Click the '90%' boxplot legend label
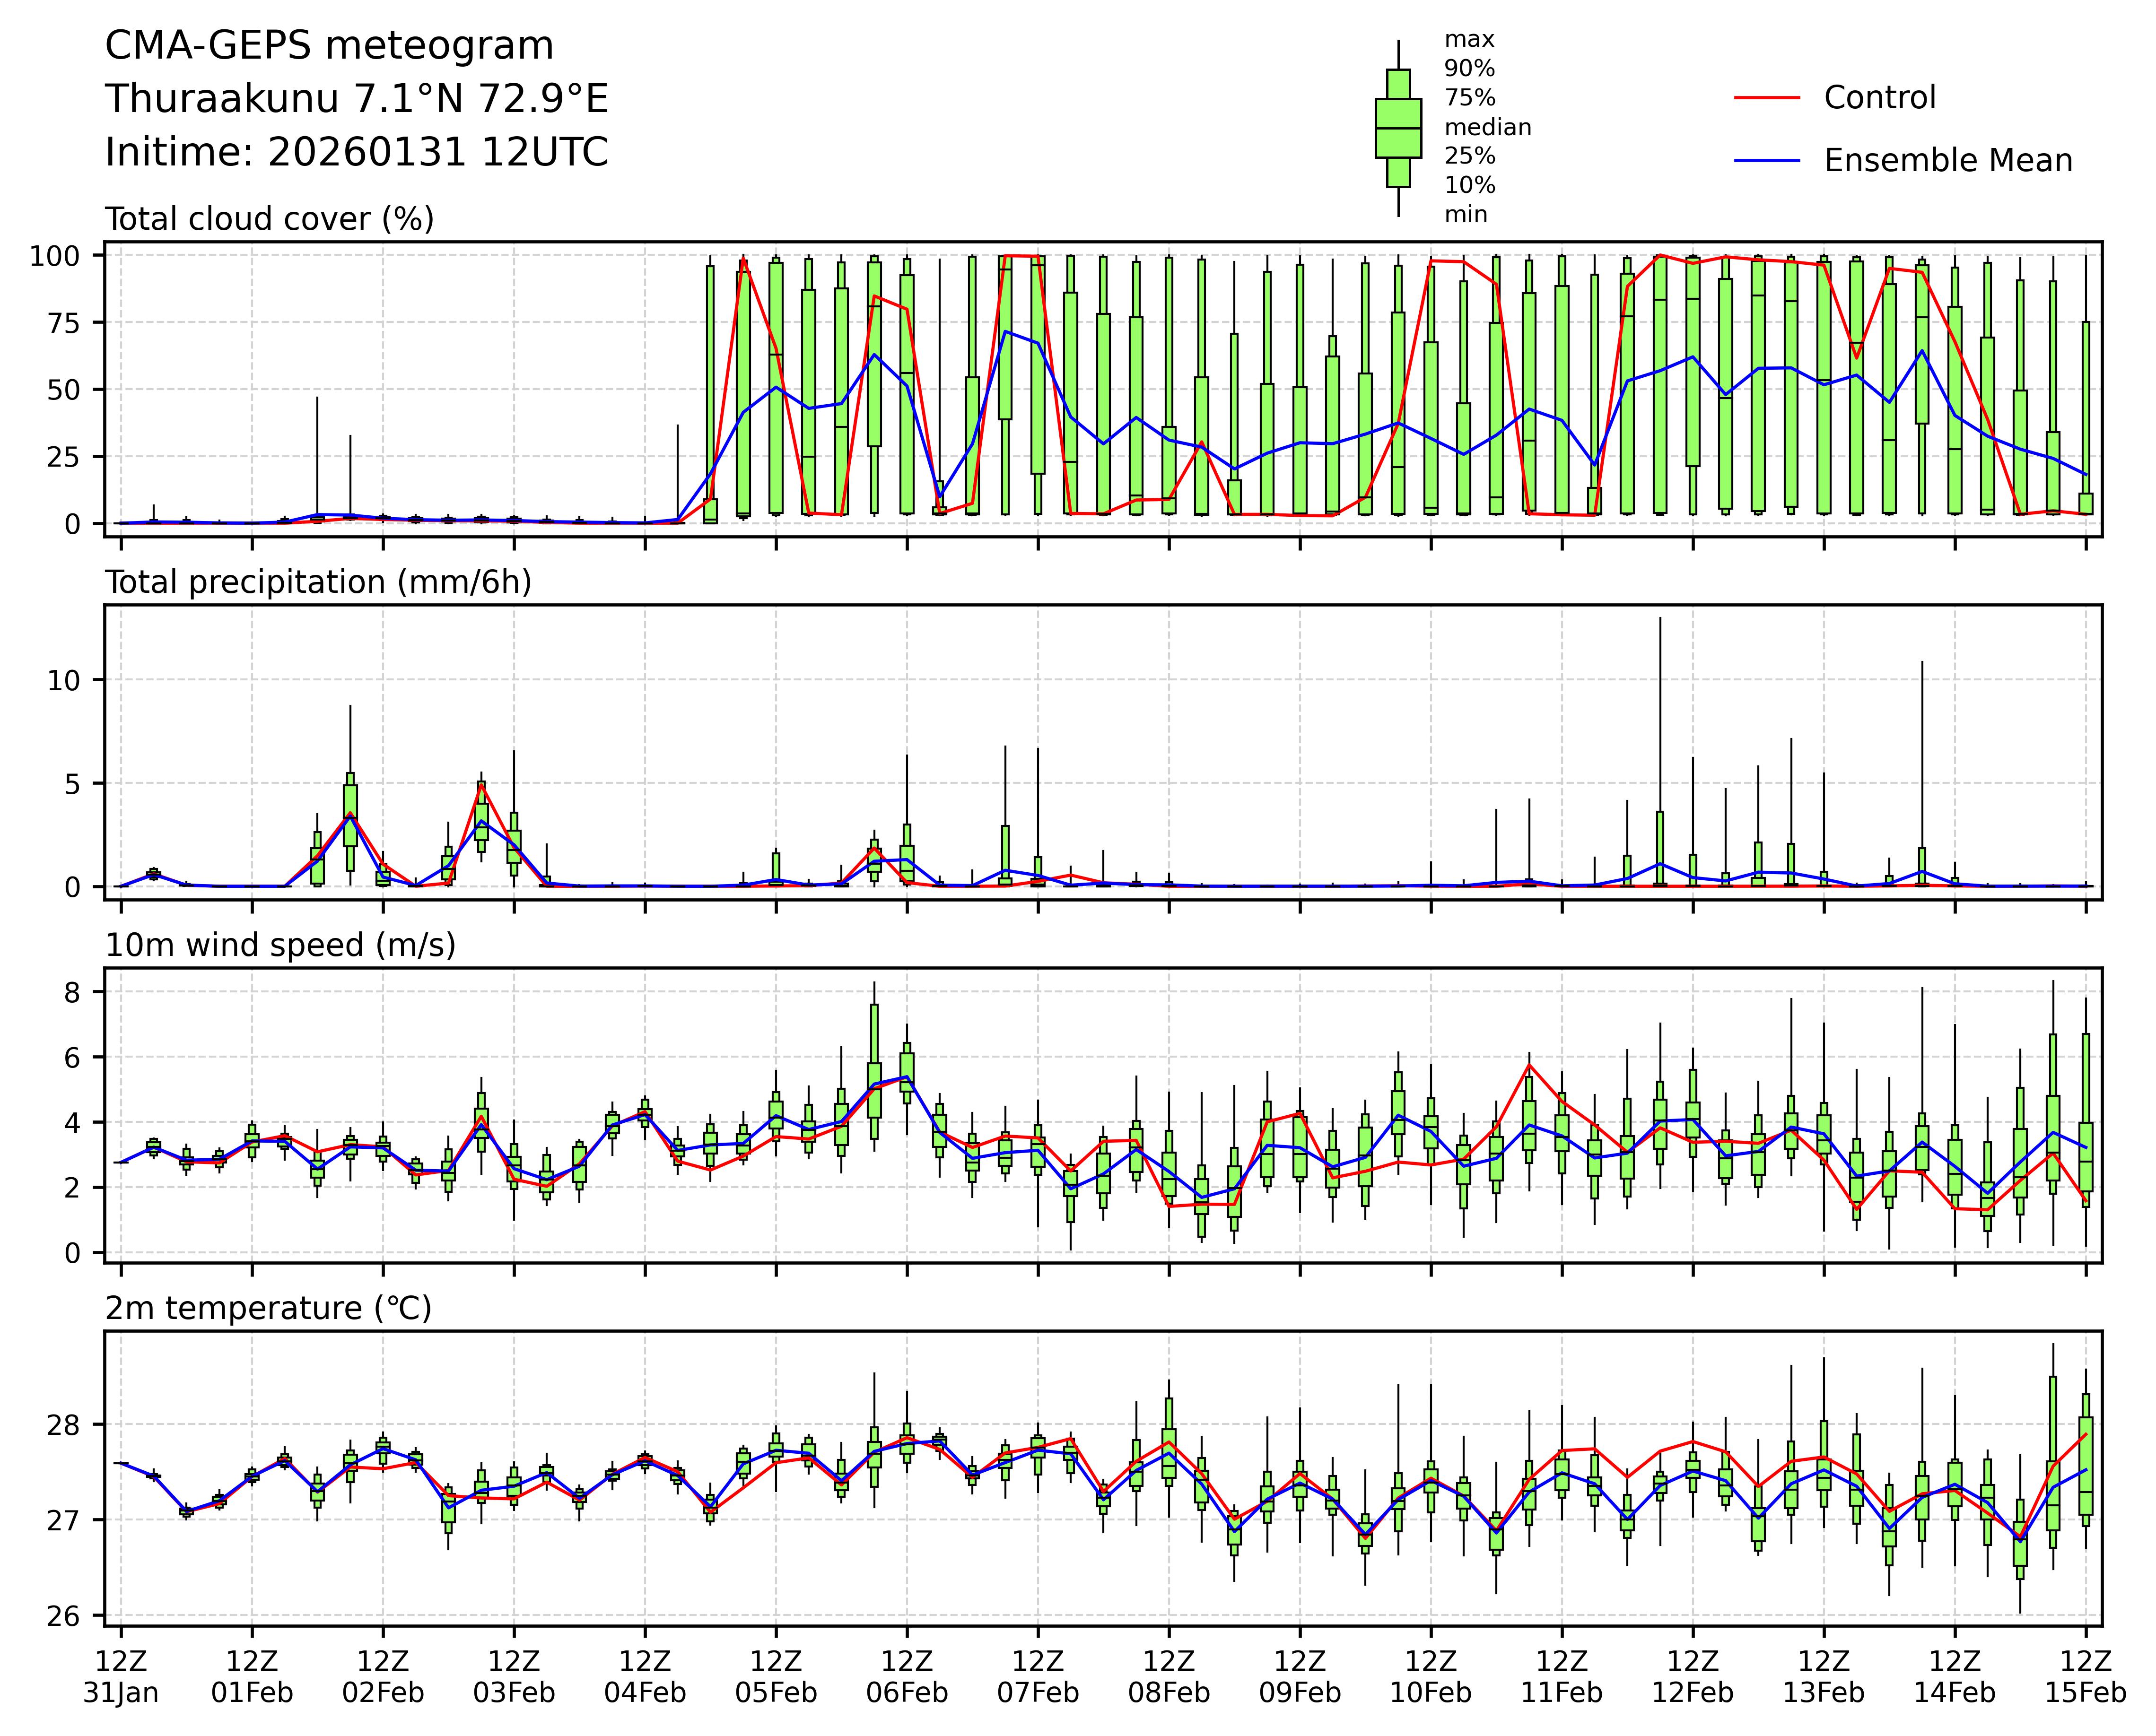 click(x=1469, y=69)
